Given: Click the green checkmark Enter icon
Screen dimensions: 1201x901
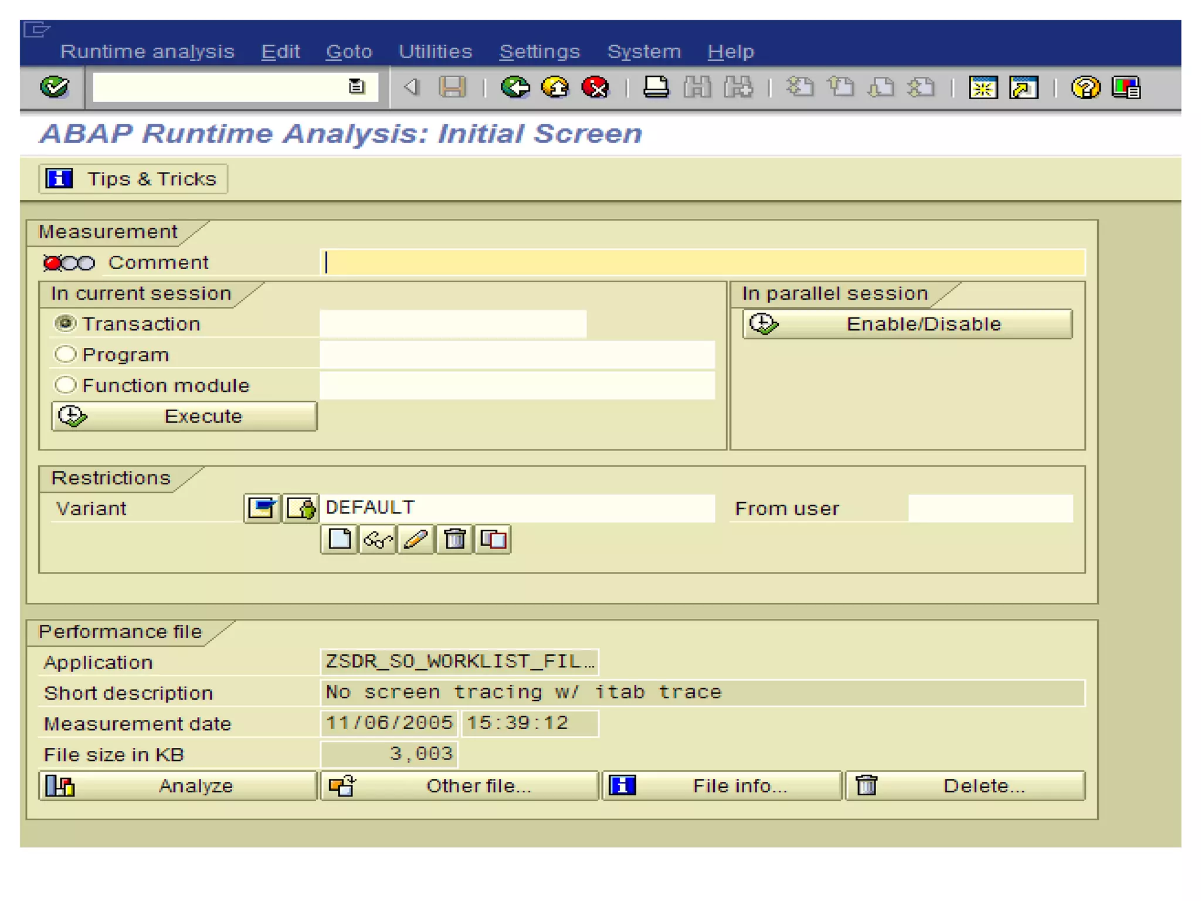Looking at the screenshot, I should 55,87.
